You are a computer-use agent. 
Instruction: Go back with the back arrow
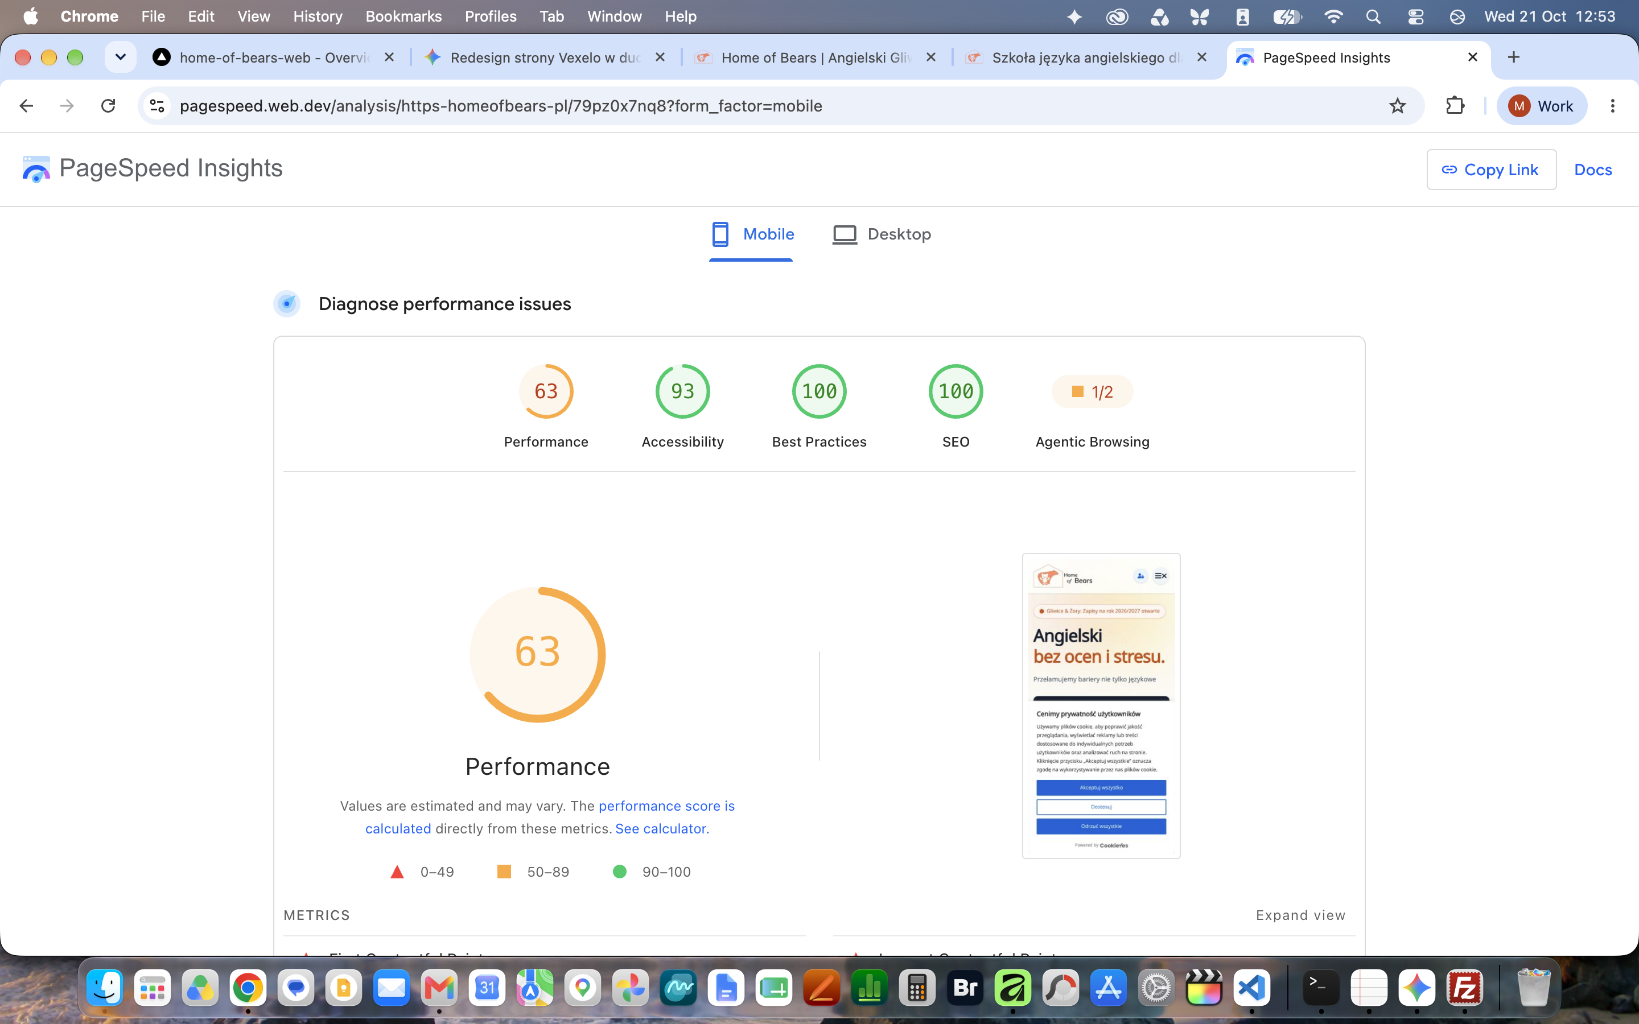point(26,106)
